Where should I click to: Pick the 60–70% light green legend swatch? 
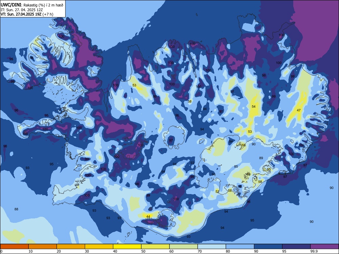pos(183,247)
